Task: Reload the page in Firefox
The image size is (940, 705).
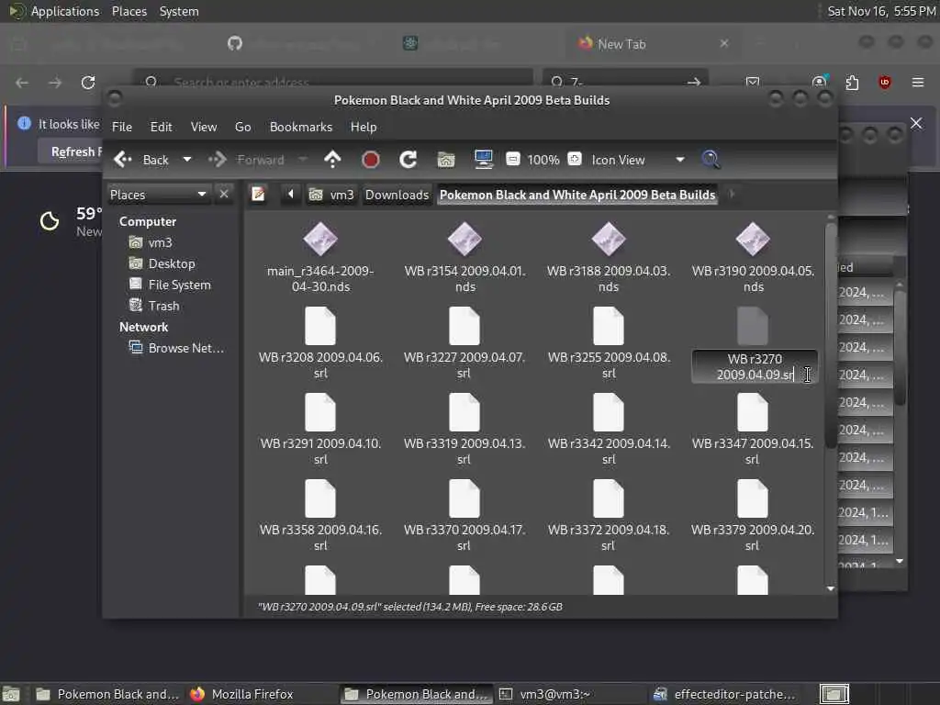Action: tap(88, 82)
